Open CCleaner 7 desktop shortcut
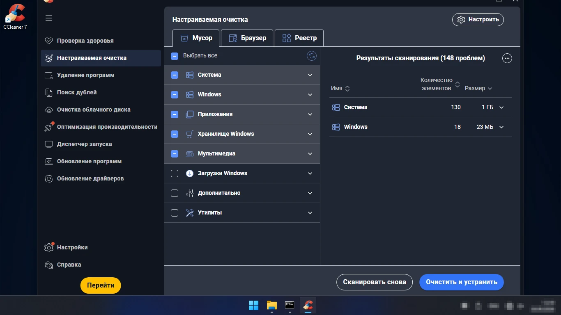 coord(15,16)
